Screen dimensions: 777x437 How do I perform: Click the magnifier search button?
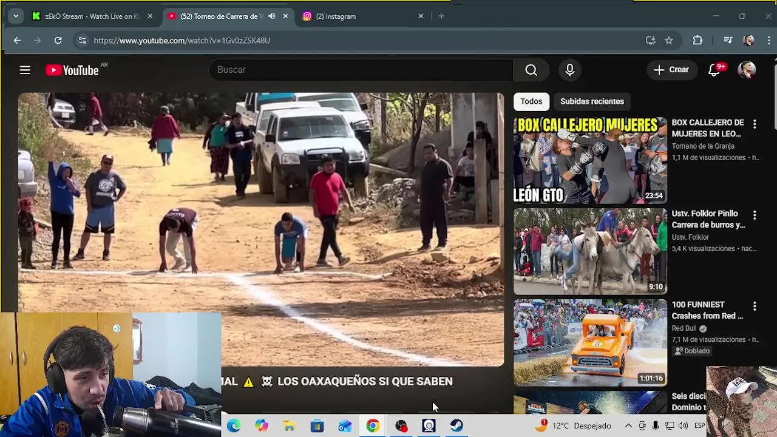pyautogui.click(x=531, y=70)
